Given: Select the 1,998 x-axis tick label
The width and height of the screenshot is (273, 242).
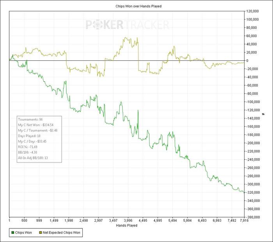Looking at the screenshot, I should point(69,221).
